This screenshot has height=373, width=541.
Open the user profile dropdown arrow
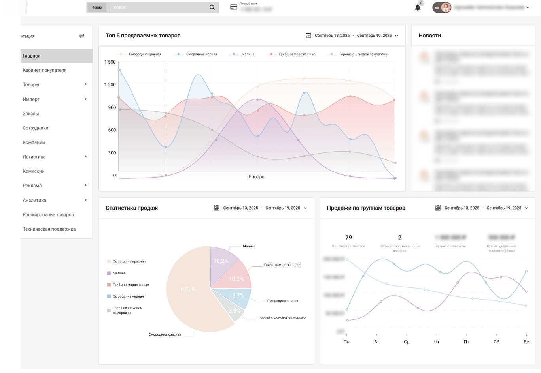pos(528,7)
